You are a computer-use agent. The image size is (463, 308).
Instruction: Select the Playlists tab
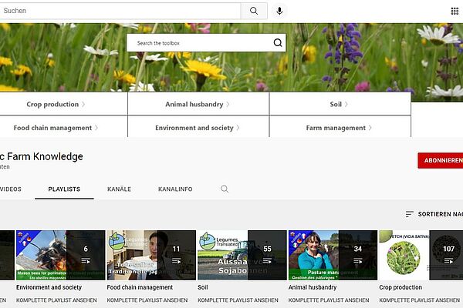pos(64,189)
